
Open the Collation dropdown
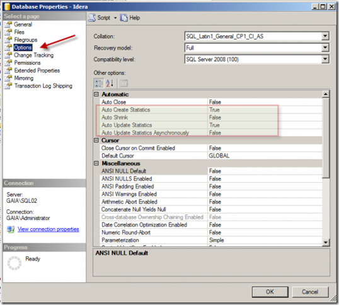point(325,36)
